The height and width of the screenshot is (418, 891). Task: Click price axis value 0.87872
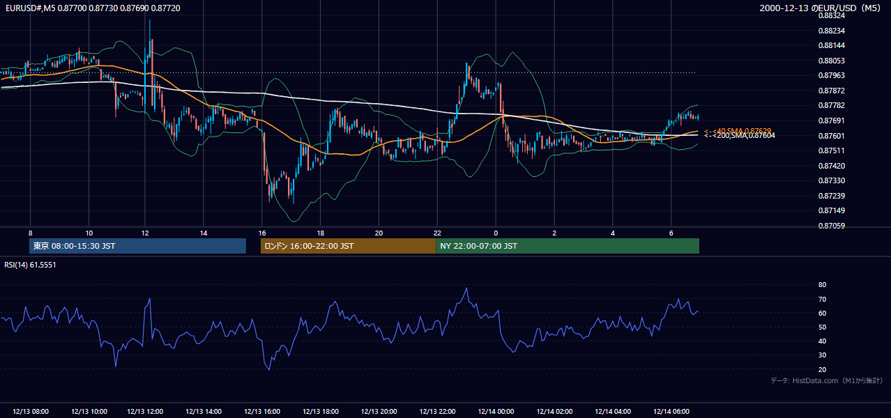click(831, 91)
